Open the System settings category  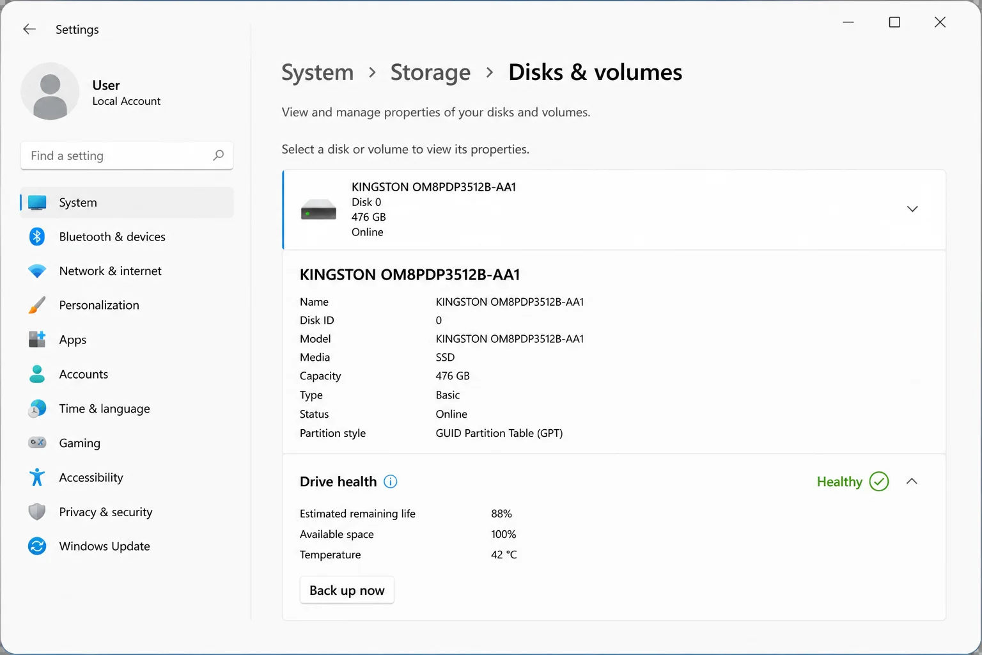(x=127, y=203)
